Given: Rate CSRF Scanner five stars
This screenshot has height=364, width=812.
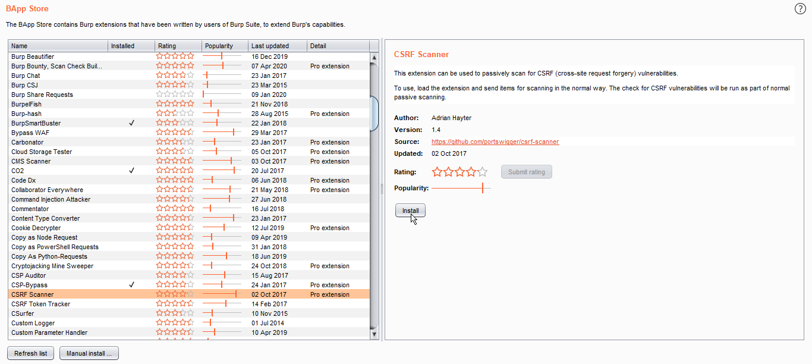Looking at the screenshot, I should [x=483, y=172].
